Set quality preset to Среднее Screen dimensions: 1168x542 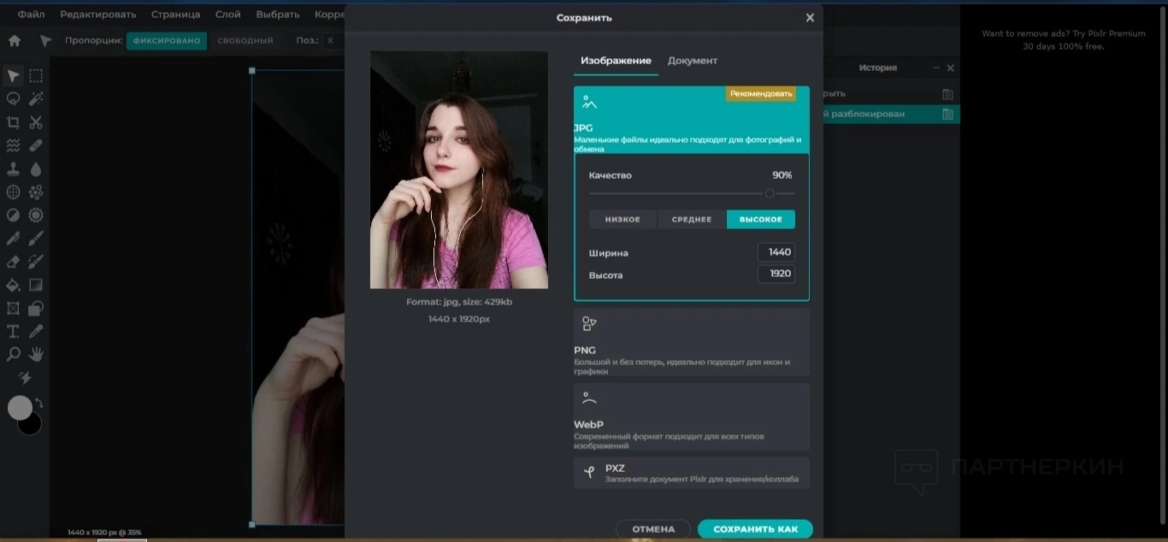click(692, 220)
